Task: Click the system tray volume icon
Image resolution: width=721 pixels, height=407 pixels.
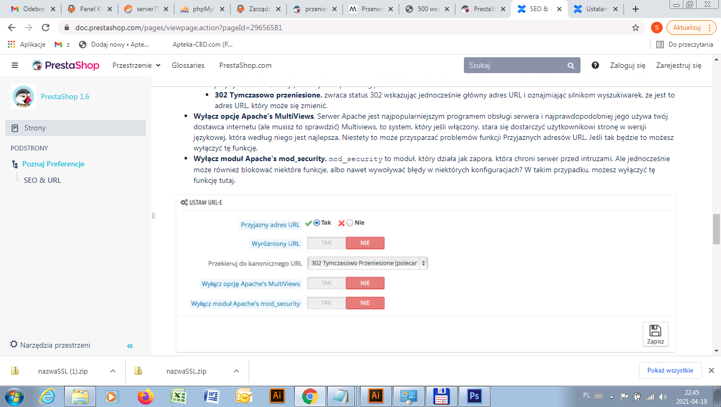Action: 663,396
